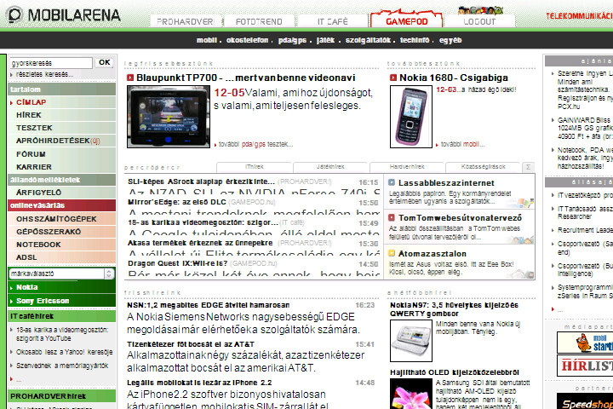This screenshot has width=613, height=409.
Task: Open Akasa termékek érkeznek news item
Action: 200,243
